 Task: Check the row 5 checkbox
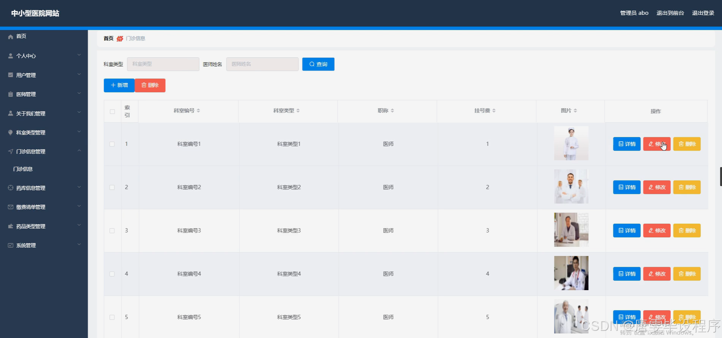point(112,317)
